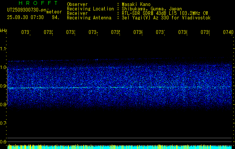This screenshot has height=149, width=235.
Task: Click the count value 94
Action: click(x=55, y=18)
